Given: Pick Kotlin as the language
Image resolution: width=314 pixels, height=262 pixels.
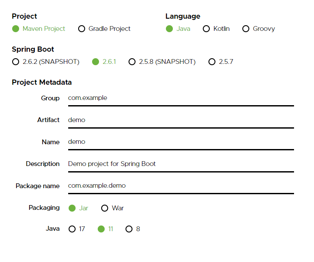Looking at the screenshot, I should (207, 29).
